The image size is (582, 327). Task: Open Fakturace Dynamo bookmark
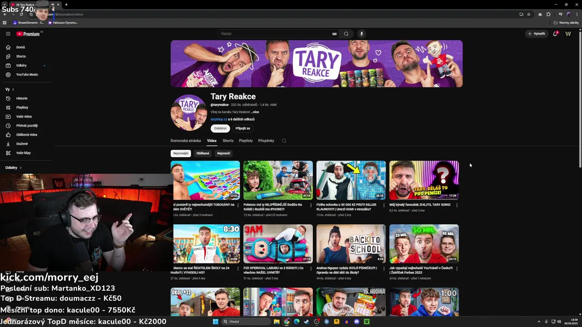63,23
